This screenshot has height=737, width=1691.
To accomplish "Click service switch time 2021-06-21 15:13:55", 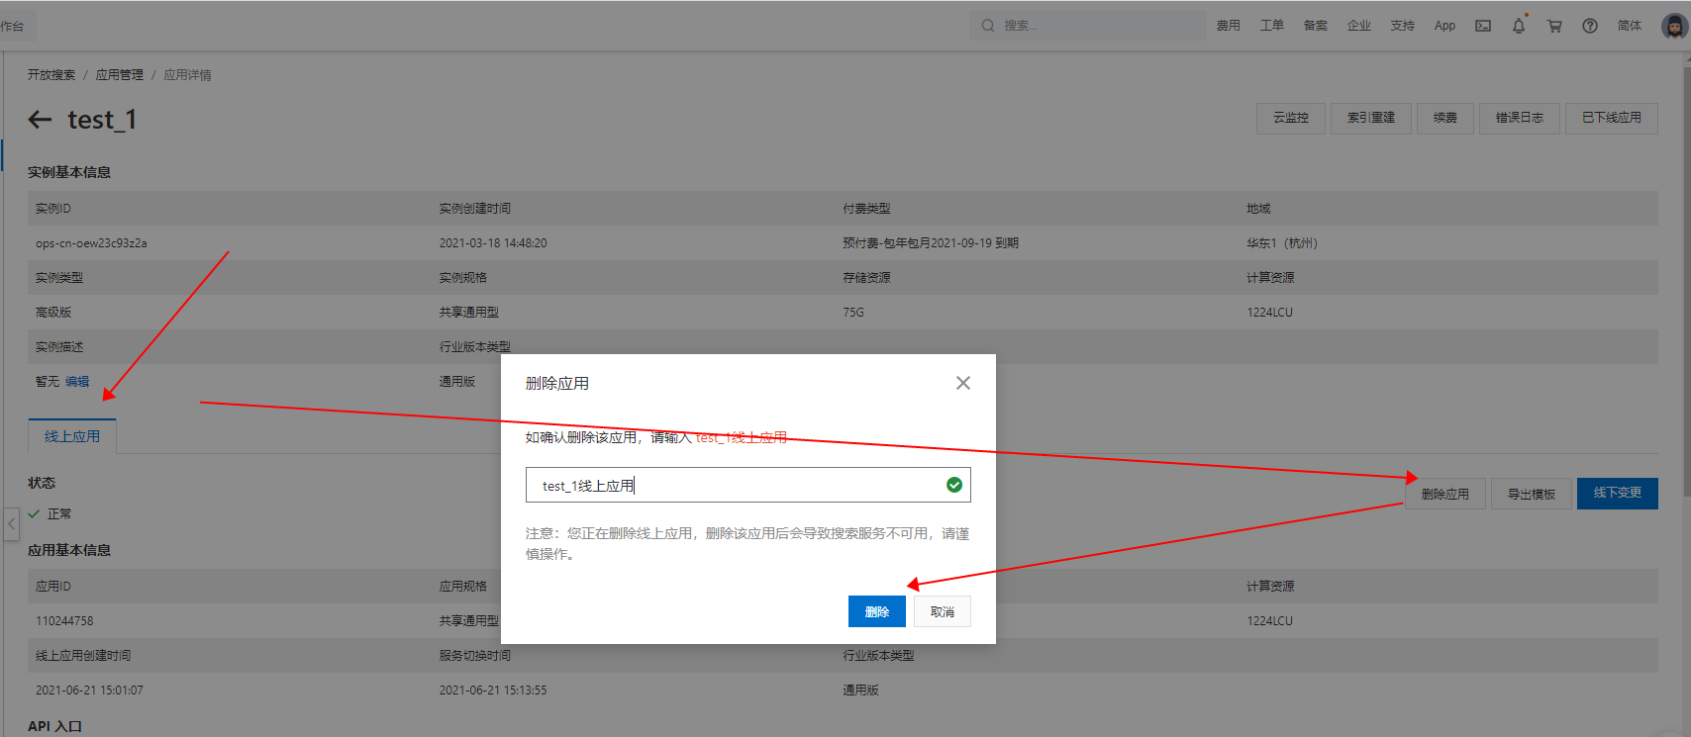I will pyautogui.click(x=493, y=691).
